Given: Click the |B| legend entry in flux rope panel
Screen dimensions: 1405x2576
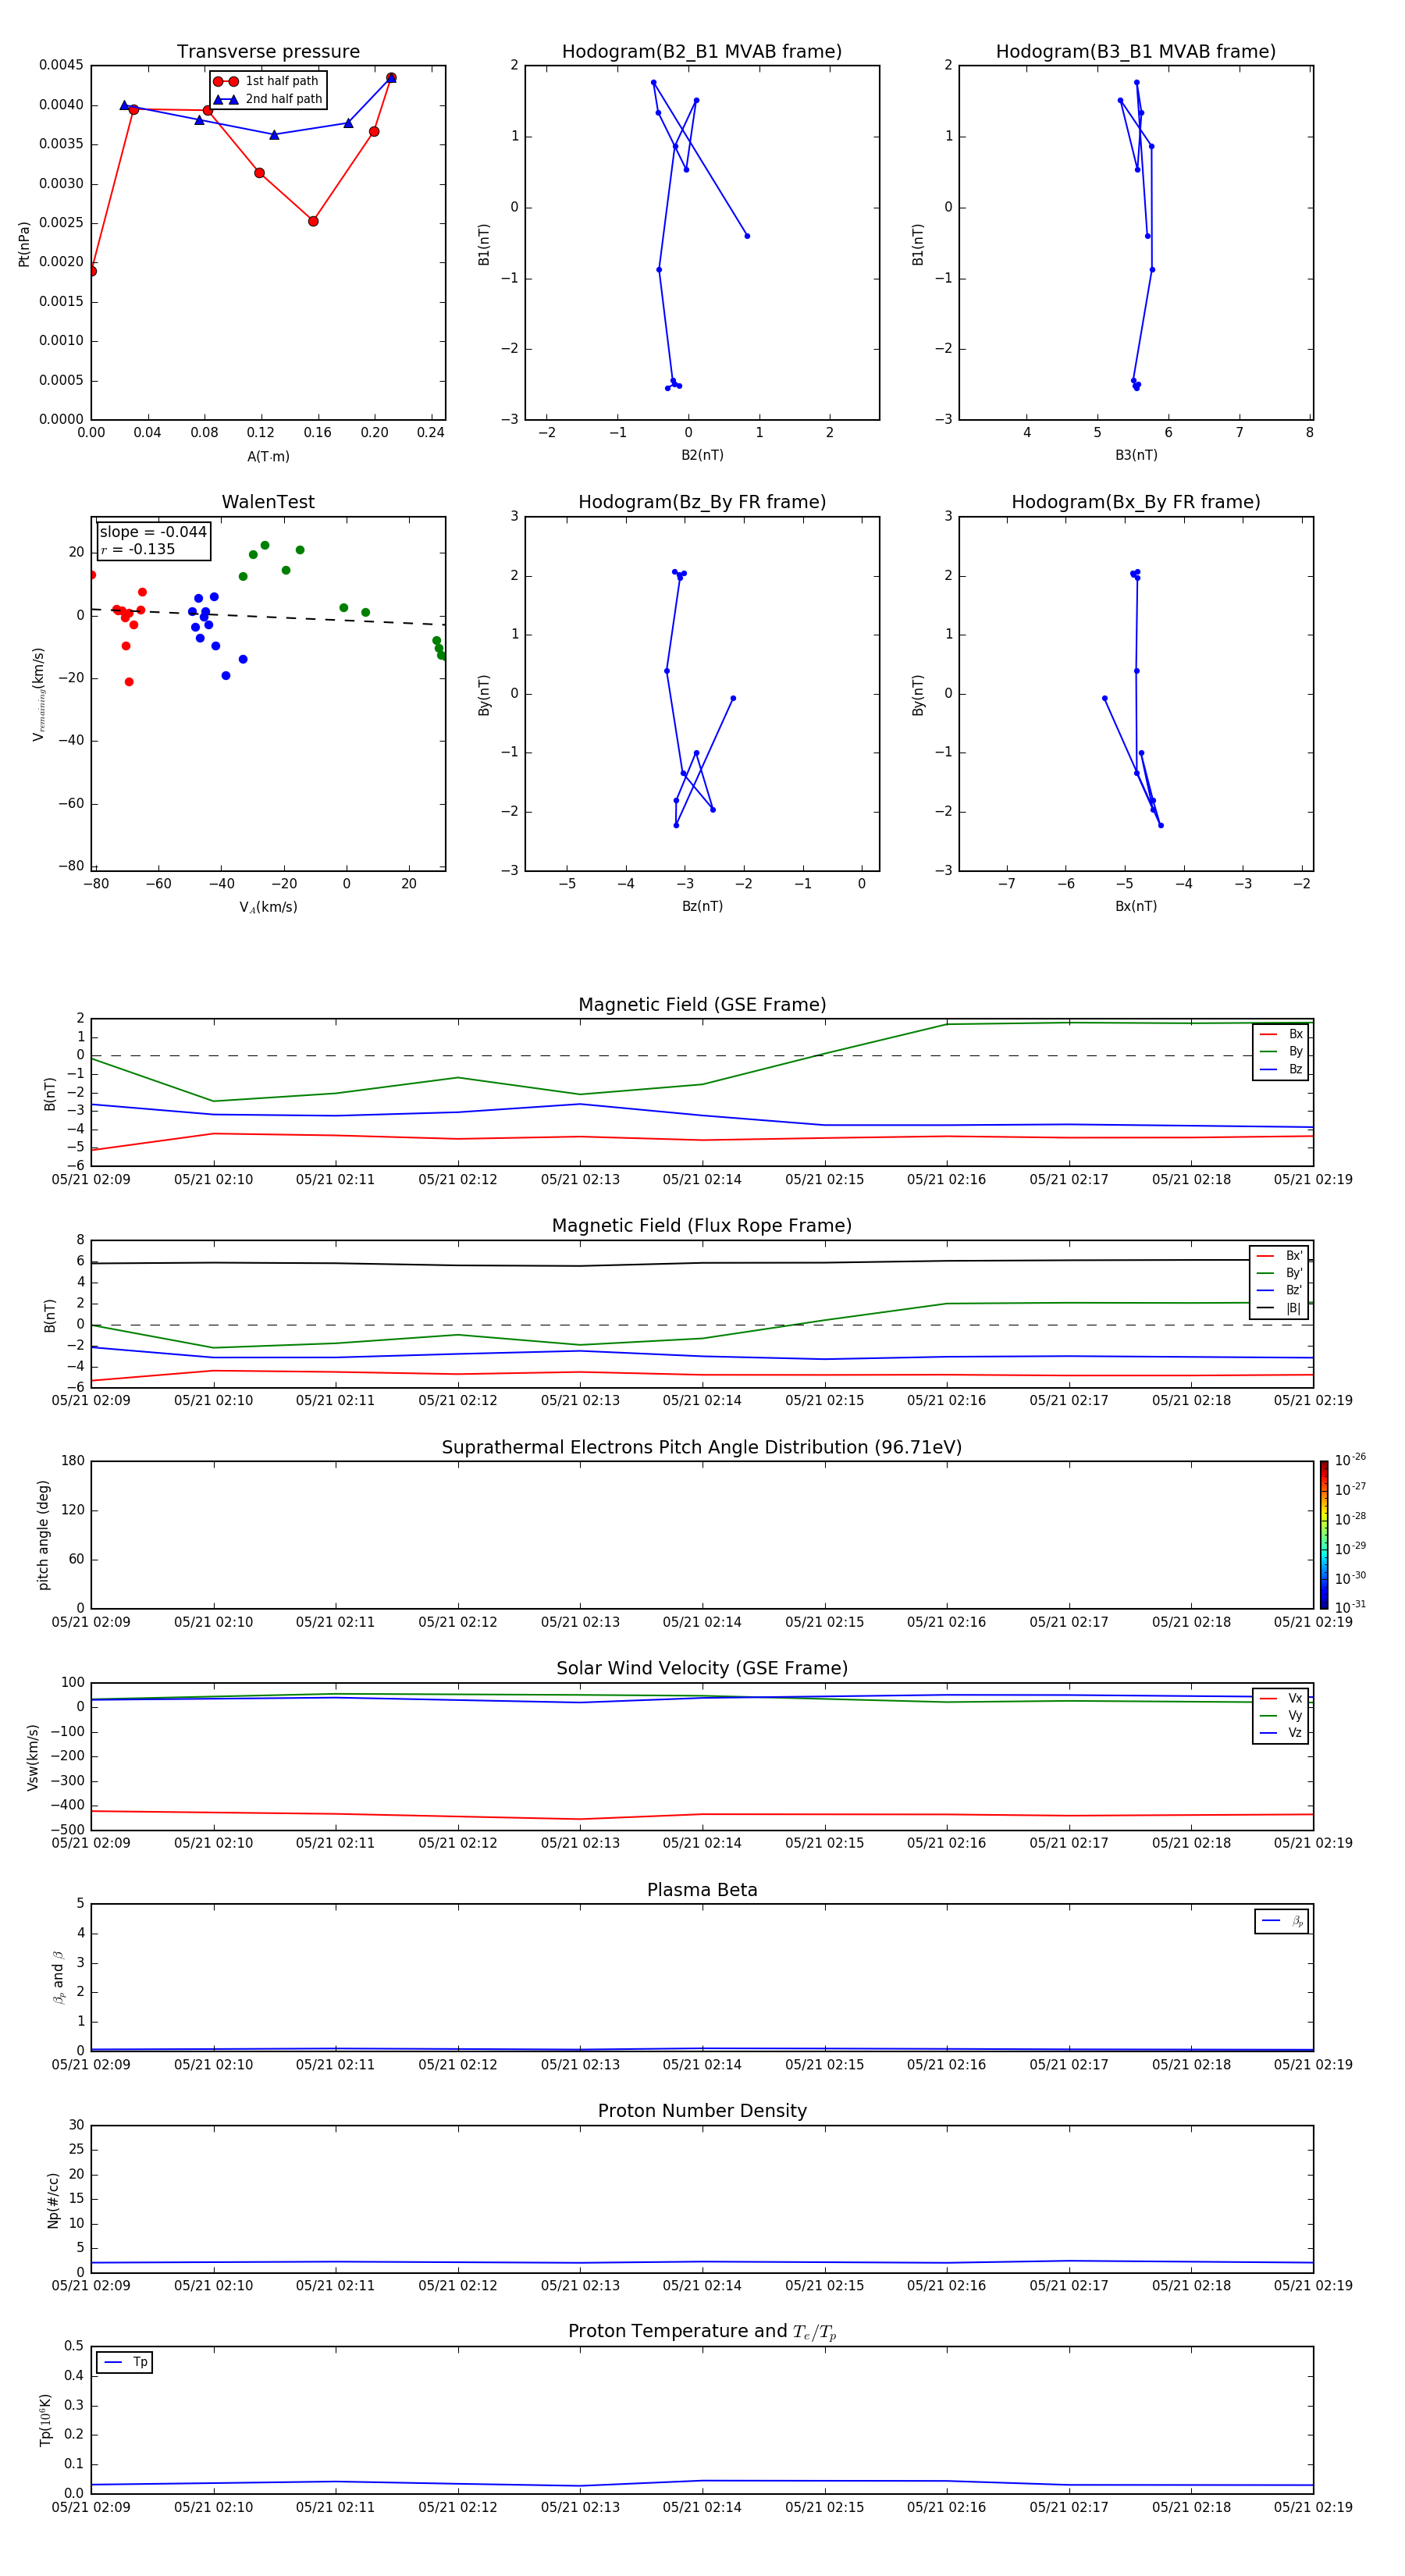Looking at the screenshot, I should (x=1279, y=1308).
